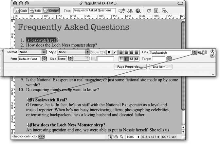
Task: Click the Target field
Action: [159, 59]
